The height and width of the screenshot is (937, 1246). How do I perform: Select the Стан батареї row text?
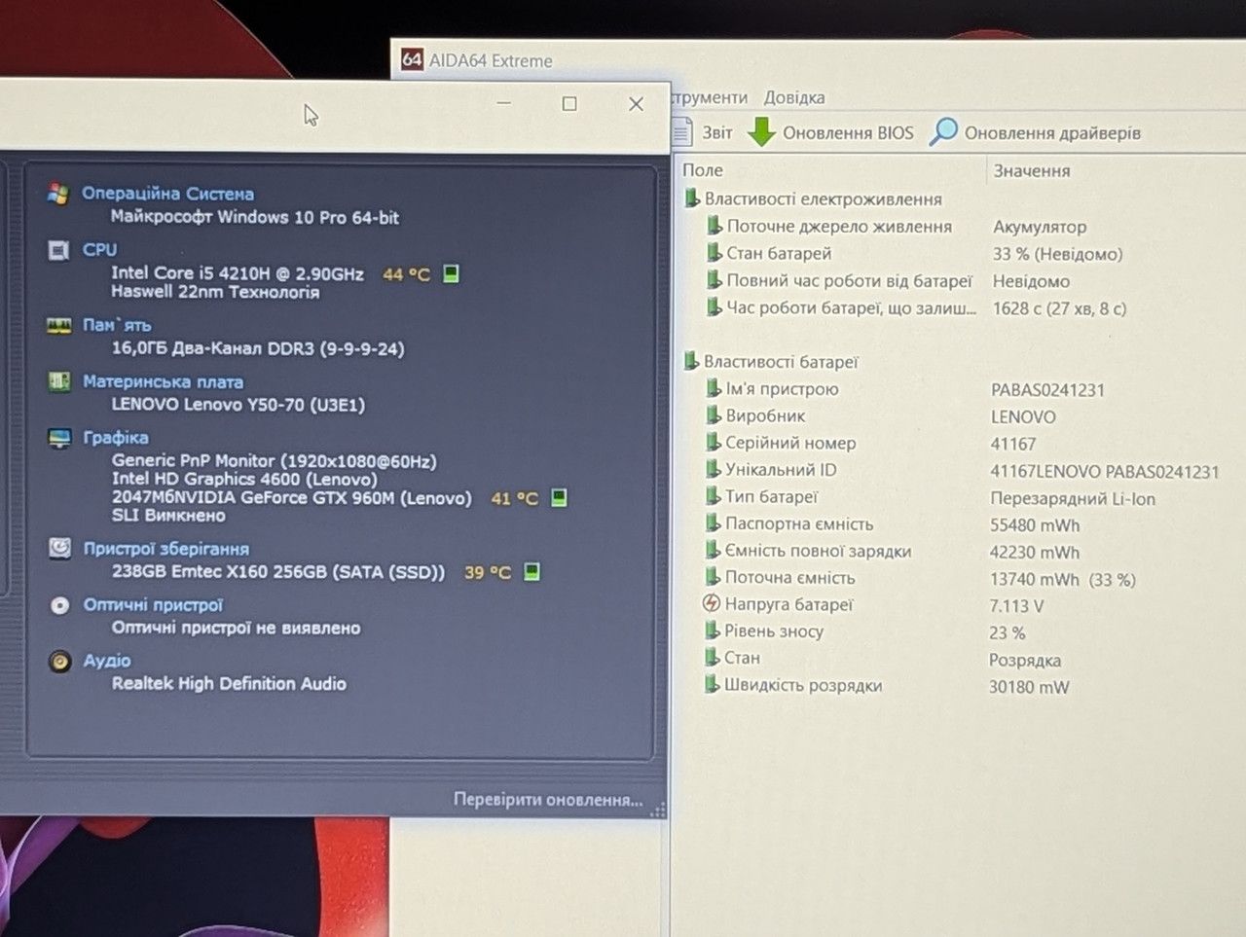pos(779,253)
